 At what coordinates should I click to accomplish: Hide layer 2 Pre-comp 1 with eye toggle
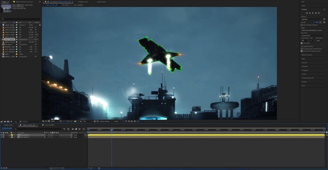(x=2, y=137)
